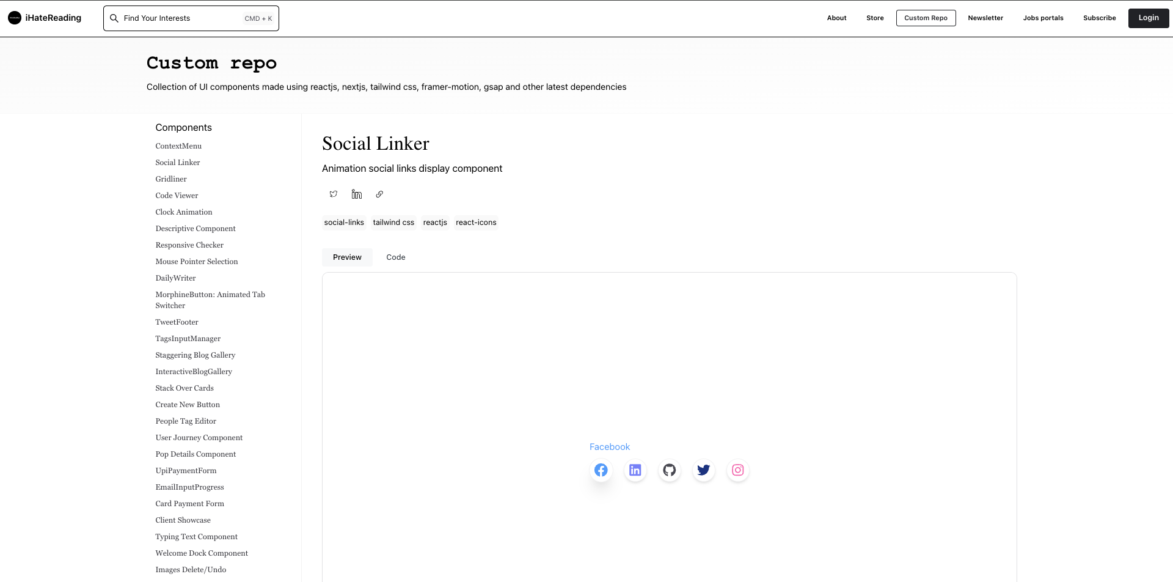1173x582 pixels.
Task: Click the Twitter bird icon in preview
Action: coord(704,470)
